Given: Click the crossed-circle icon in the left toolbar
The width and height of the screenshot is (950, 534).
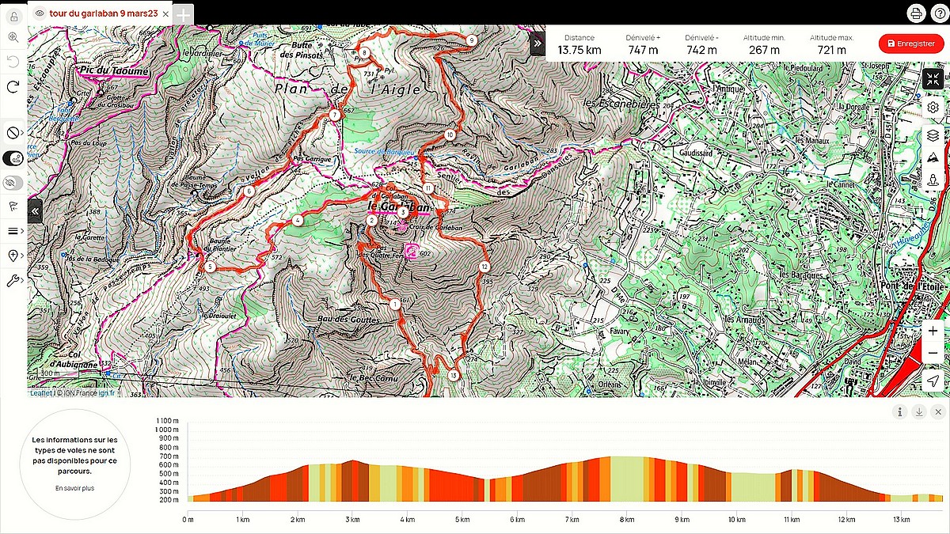Looking at the screenshot, I should [13, 132].
